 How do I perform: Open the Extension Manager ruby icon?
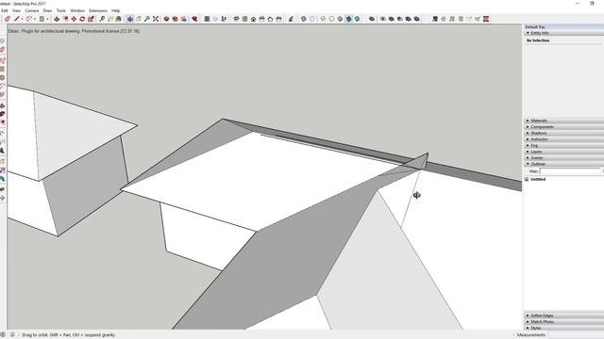pyautogui.click(x=194, y=19)
